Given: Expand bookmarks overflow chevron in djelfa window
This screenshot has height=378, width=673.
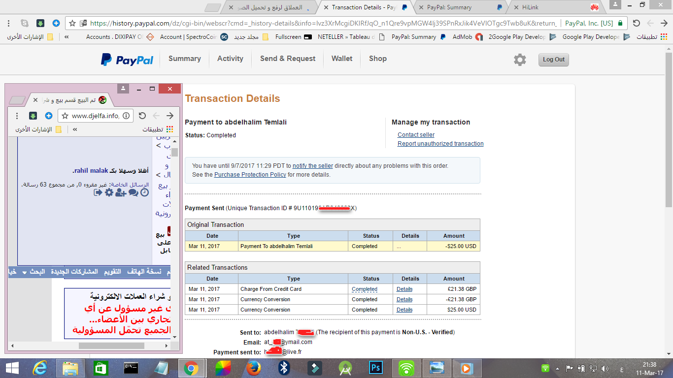Looking at the screenshot, I should [x=75, y=129].
